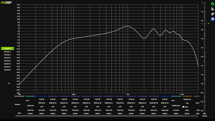Toggle Bypass on the 10000 Hz Param EQ
Viewport: 215px width, 121px height.
(x=154, y=113)
